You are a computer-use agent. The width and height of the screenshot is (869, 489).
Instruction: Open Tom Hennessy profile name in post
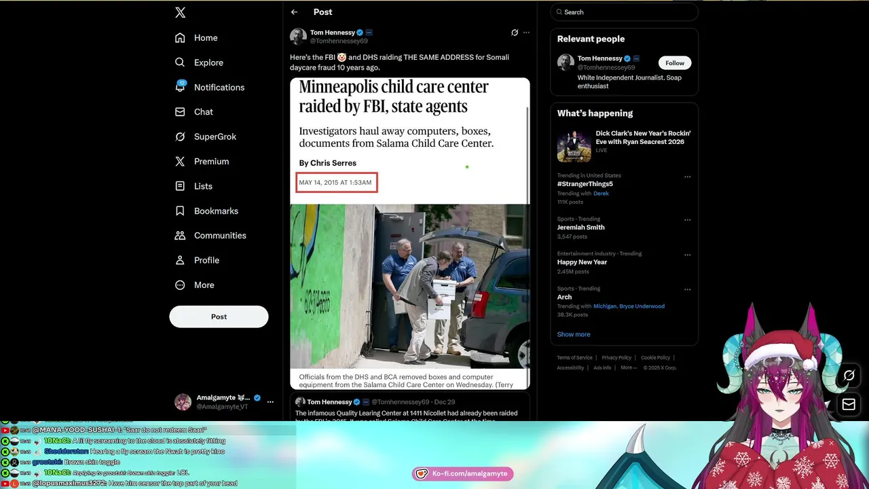point(332,33)
